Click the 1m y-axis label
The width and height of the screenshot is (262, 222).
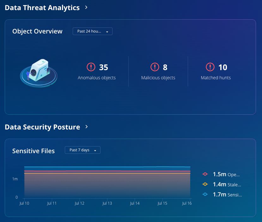coord(15,179)
